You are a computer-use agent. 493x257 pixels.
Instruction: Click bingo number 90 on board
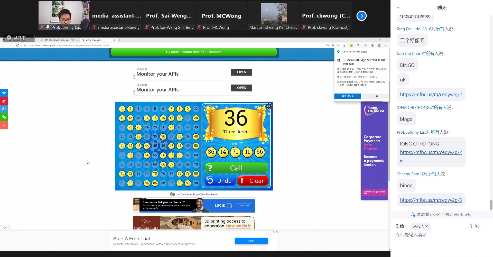click(x=196, y=183)
